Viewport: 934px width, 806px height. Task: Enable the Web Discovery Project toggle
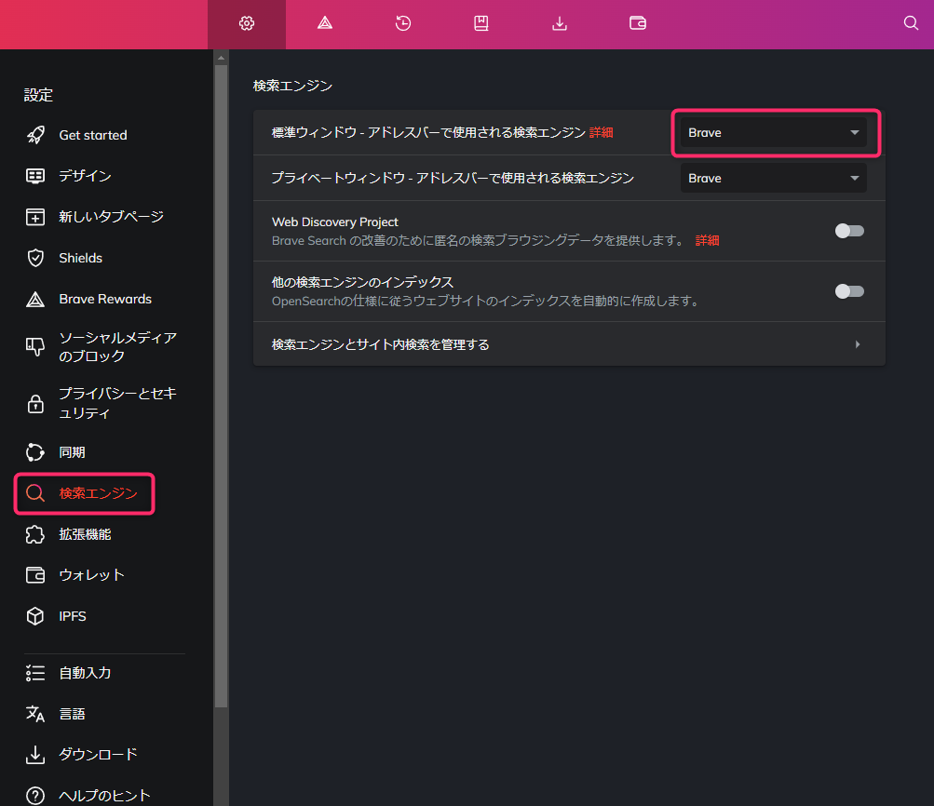[x=848, y=231]
